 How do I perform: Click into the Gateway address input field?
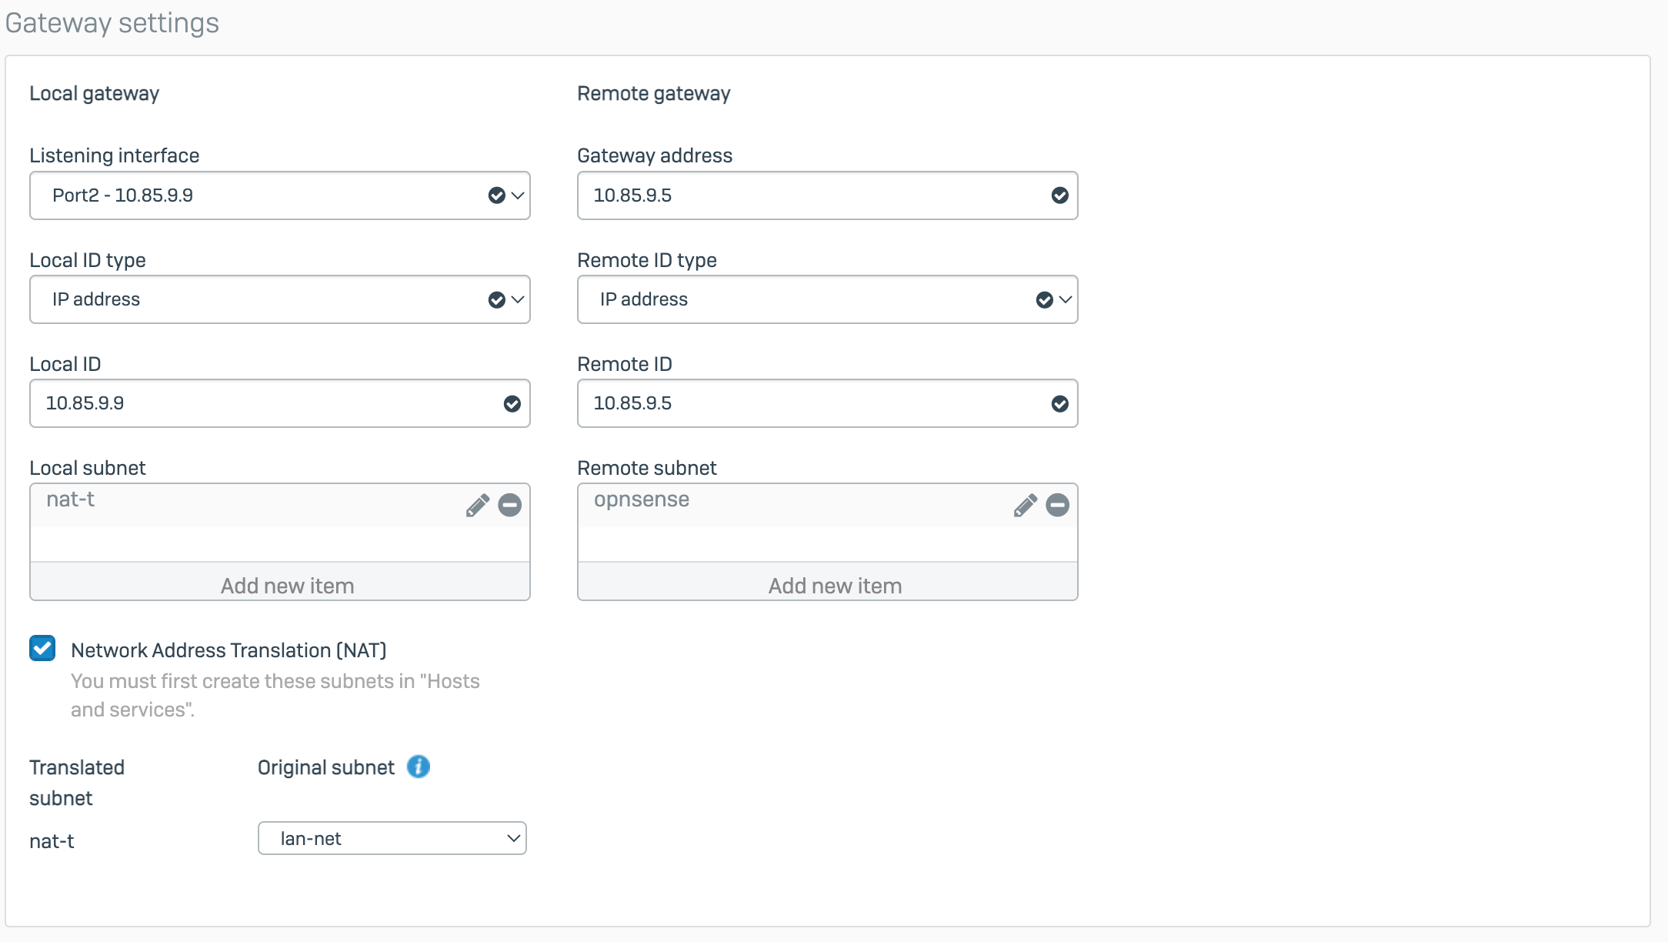[808, 195]
